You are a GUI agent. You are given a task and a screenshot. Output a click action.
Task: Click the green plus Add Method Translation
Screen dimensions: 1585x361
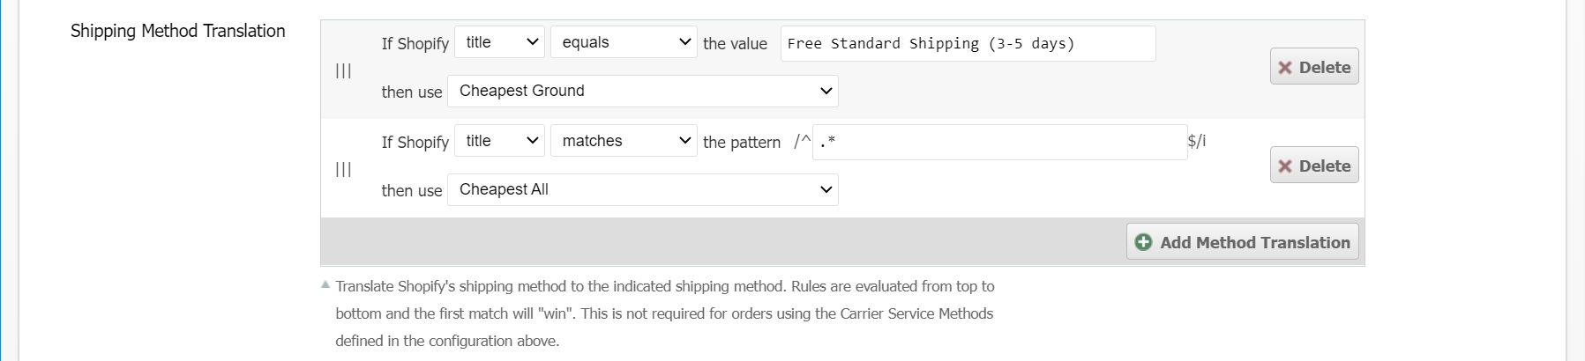1242,242
